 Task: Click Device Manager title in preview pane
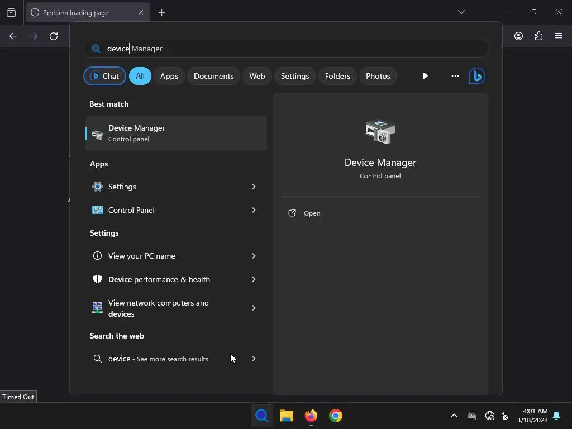380,163
